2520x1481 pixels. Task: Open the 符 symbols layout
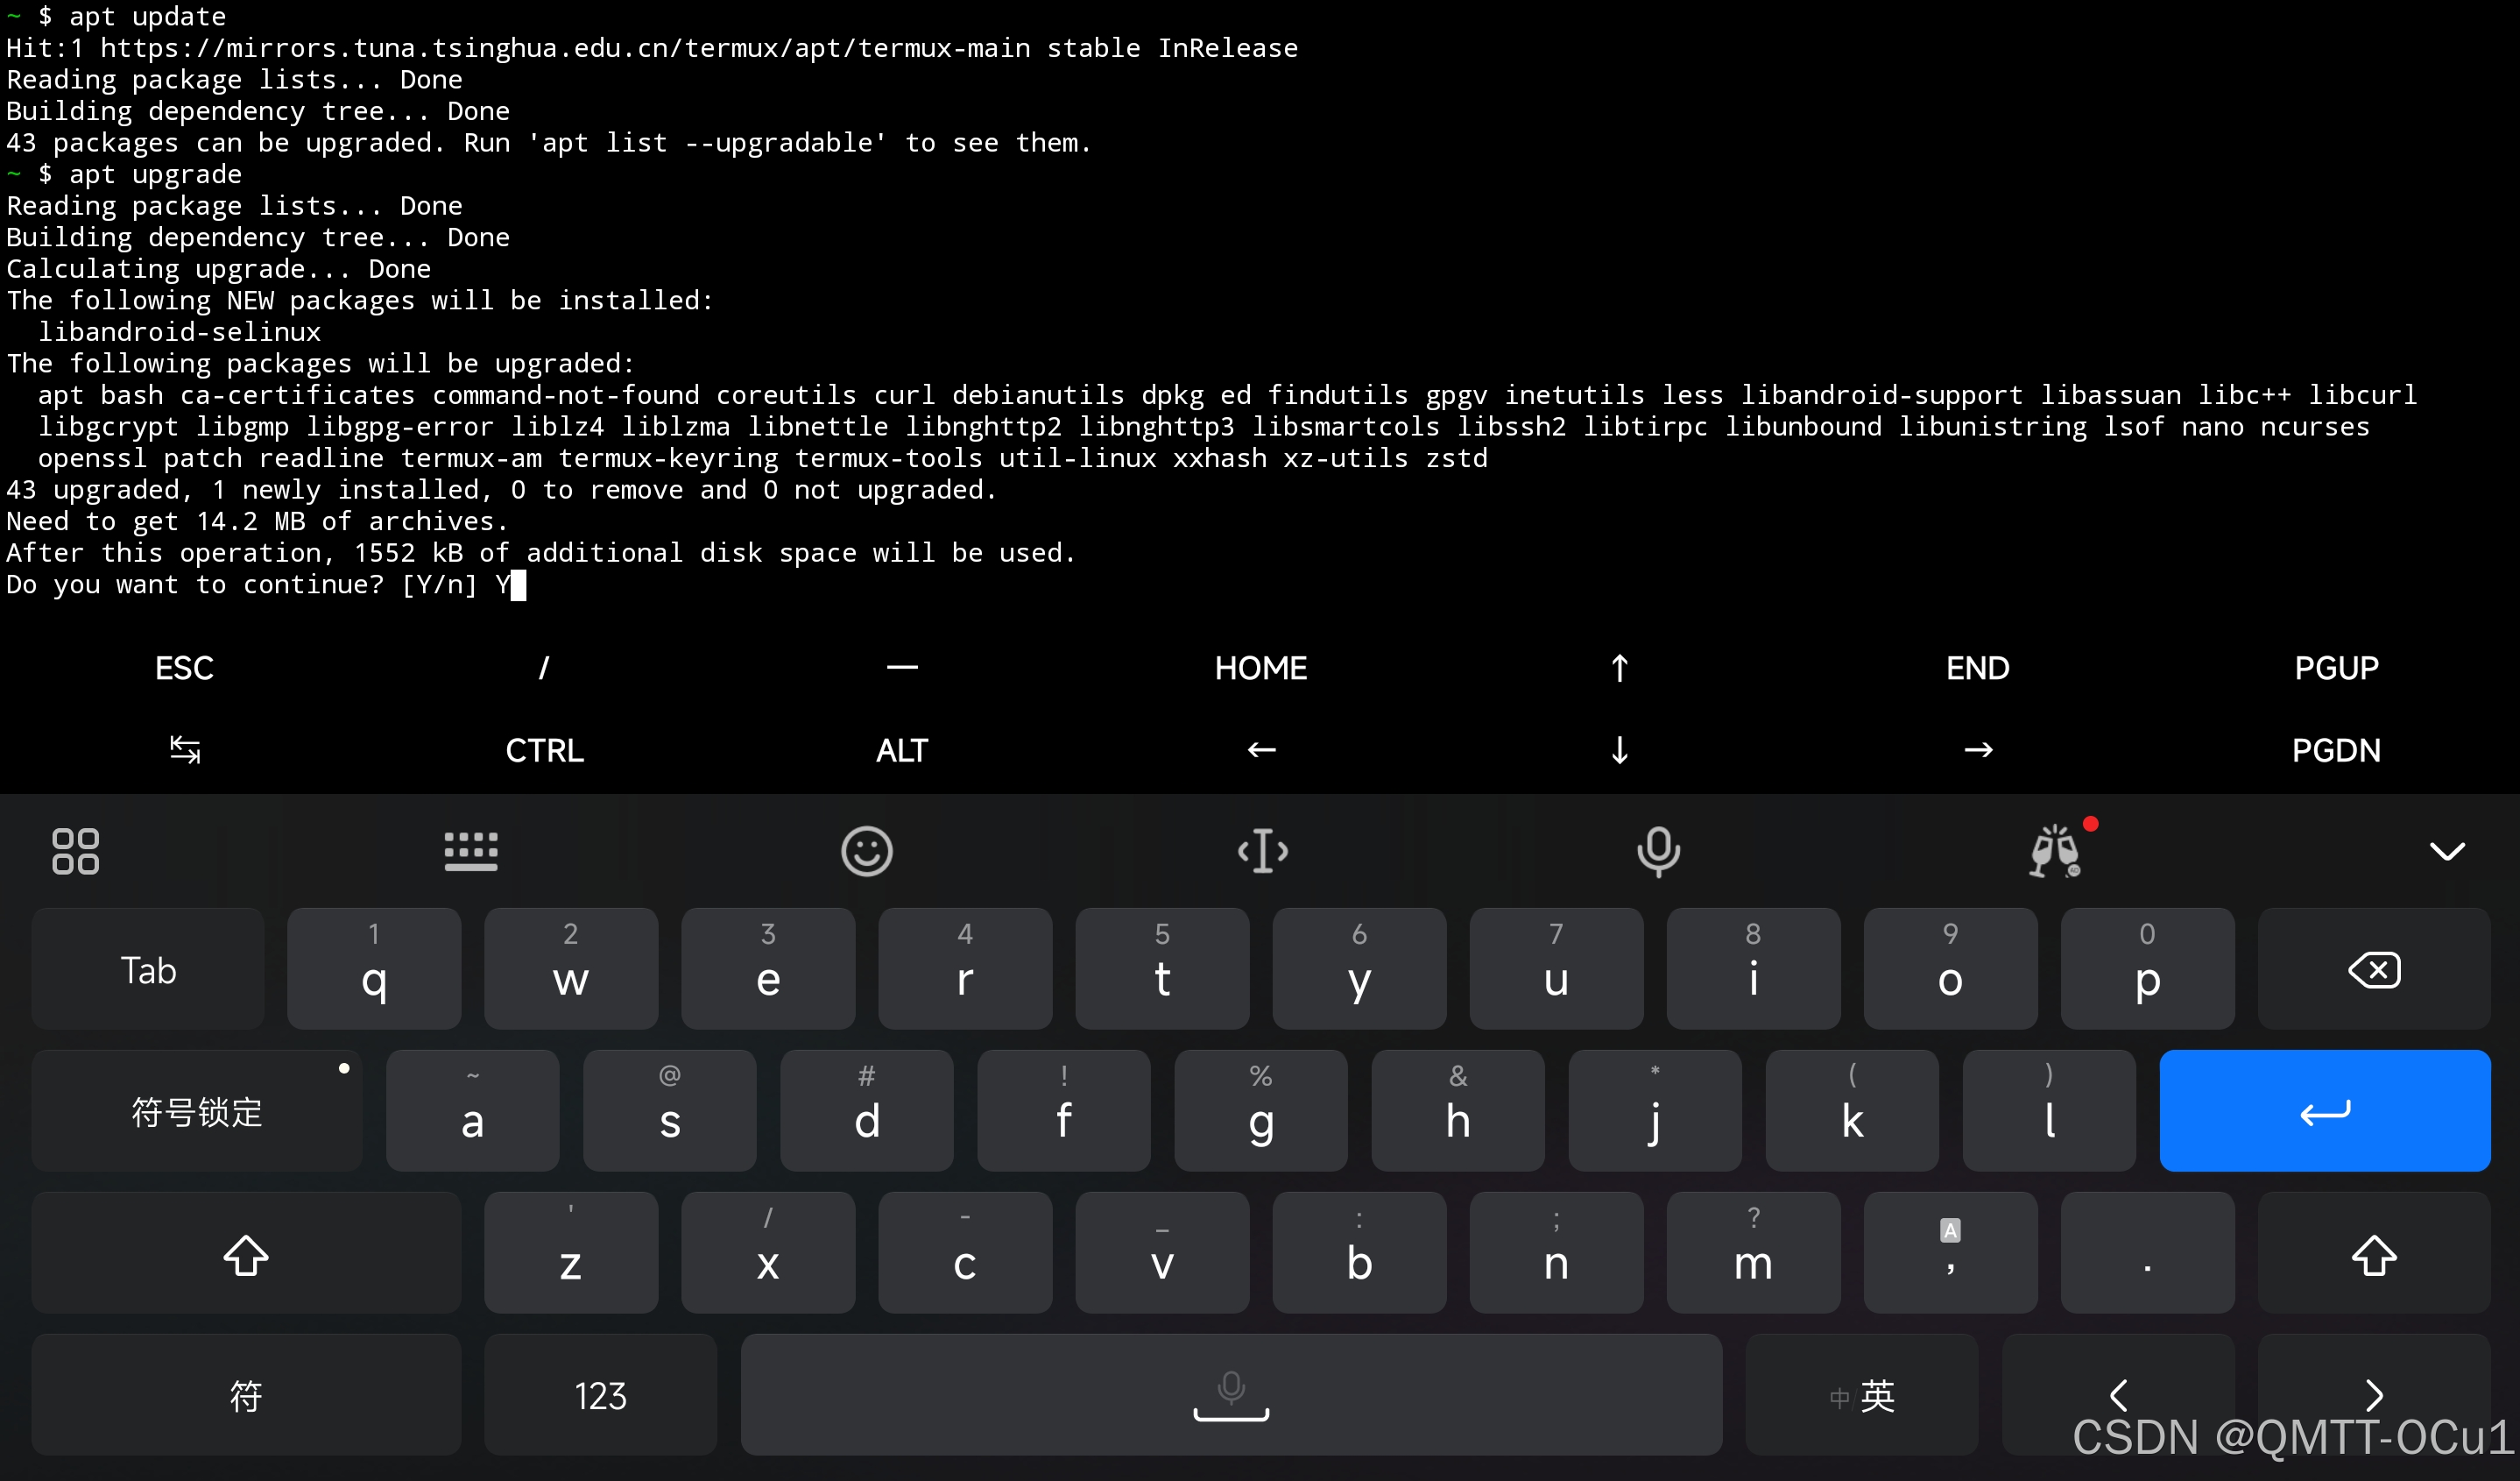(246, 1395)
